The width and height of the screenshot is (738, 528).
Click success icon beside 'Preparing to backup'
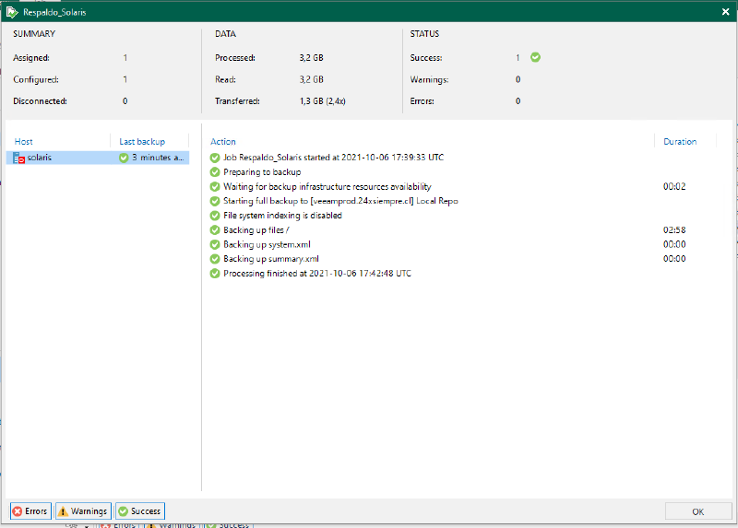click(x=215, y=172)
